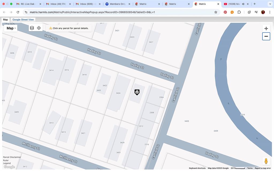274x171 pixels.
Task: Click parcel labeled 3416
Action: click(x=67, y=70)
